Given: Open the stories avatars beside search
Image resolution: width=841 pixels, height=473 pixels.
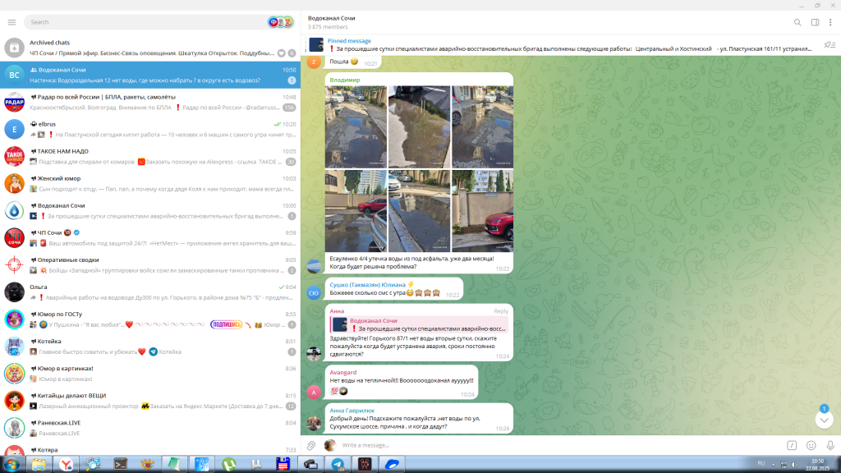Looking at the screenshot, I should pyautogui.click(x=280, y=22).
